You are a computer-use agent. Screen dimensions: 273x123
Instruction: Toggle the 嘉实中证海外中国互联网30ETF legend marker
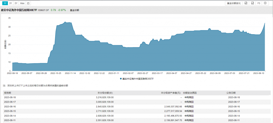(x=121, y=79)
